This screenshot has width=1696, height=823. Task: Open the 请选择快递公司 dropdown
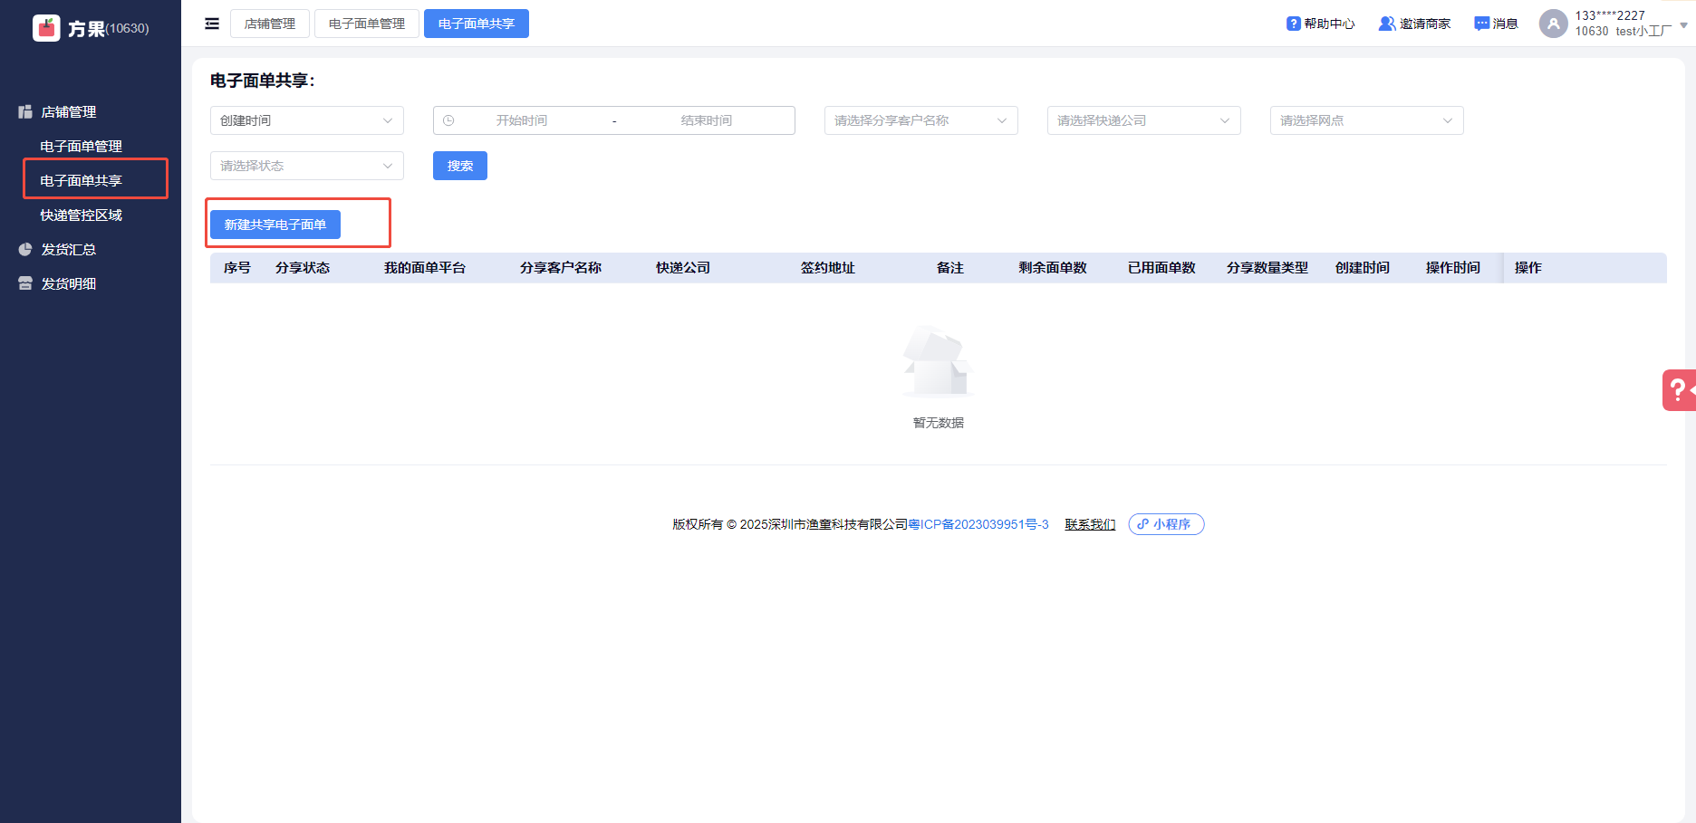1143,120
